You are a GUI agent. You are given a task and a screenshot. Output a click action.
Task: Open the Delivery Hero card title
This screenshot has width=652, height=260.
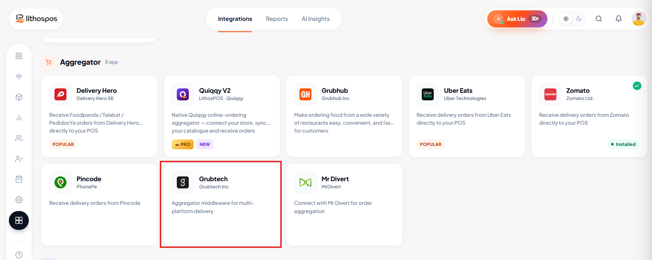(x=97, y=90)
